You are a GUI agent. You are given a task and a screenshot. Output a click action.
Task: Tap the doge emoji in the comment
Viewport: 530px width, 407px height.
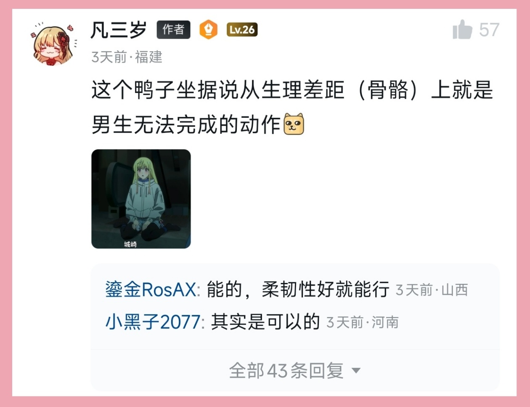[x=294, y=124]
